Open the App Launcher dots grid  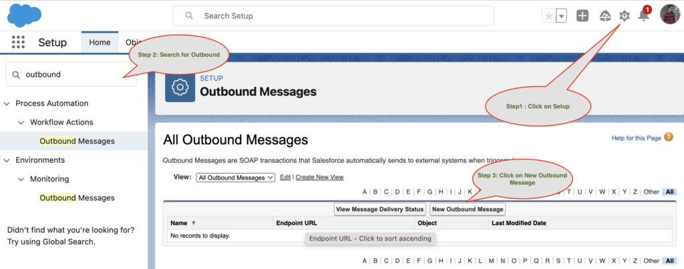click(18, 42)
